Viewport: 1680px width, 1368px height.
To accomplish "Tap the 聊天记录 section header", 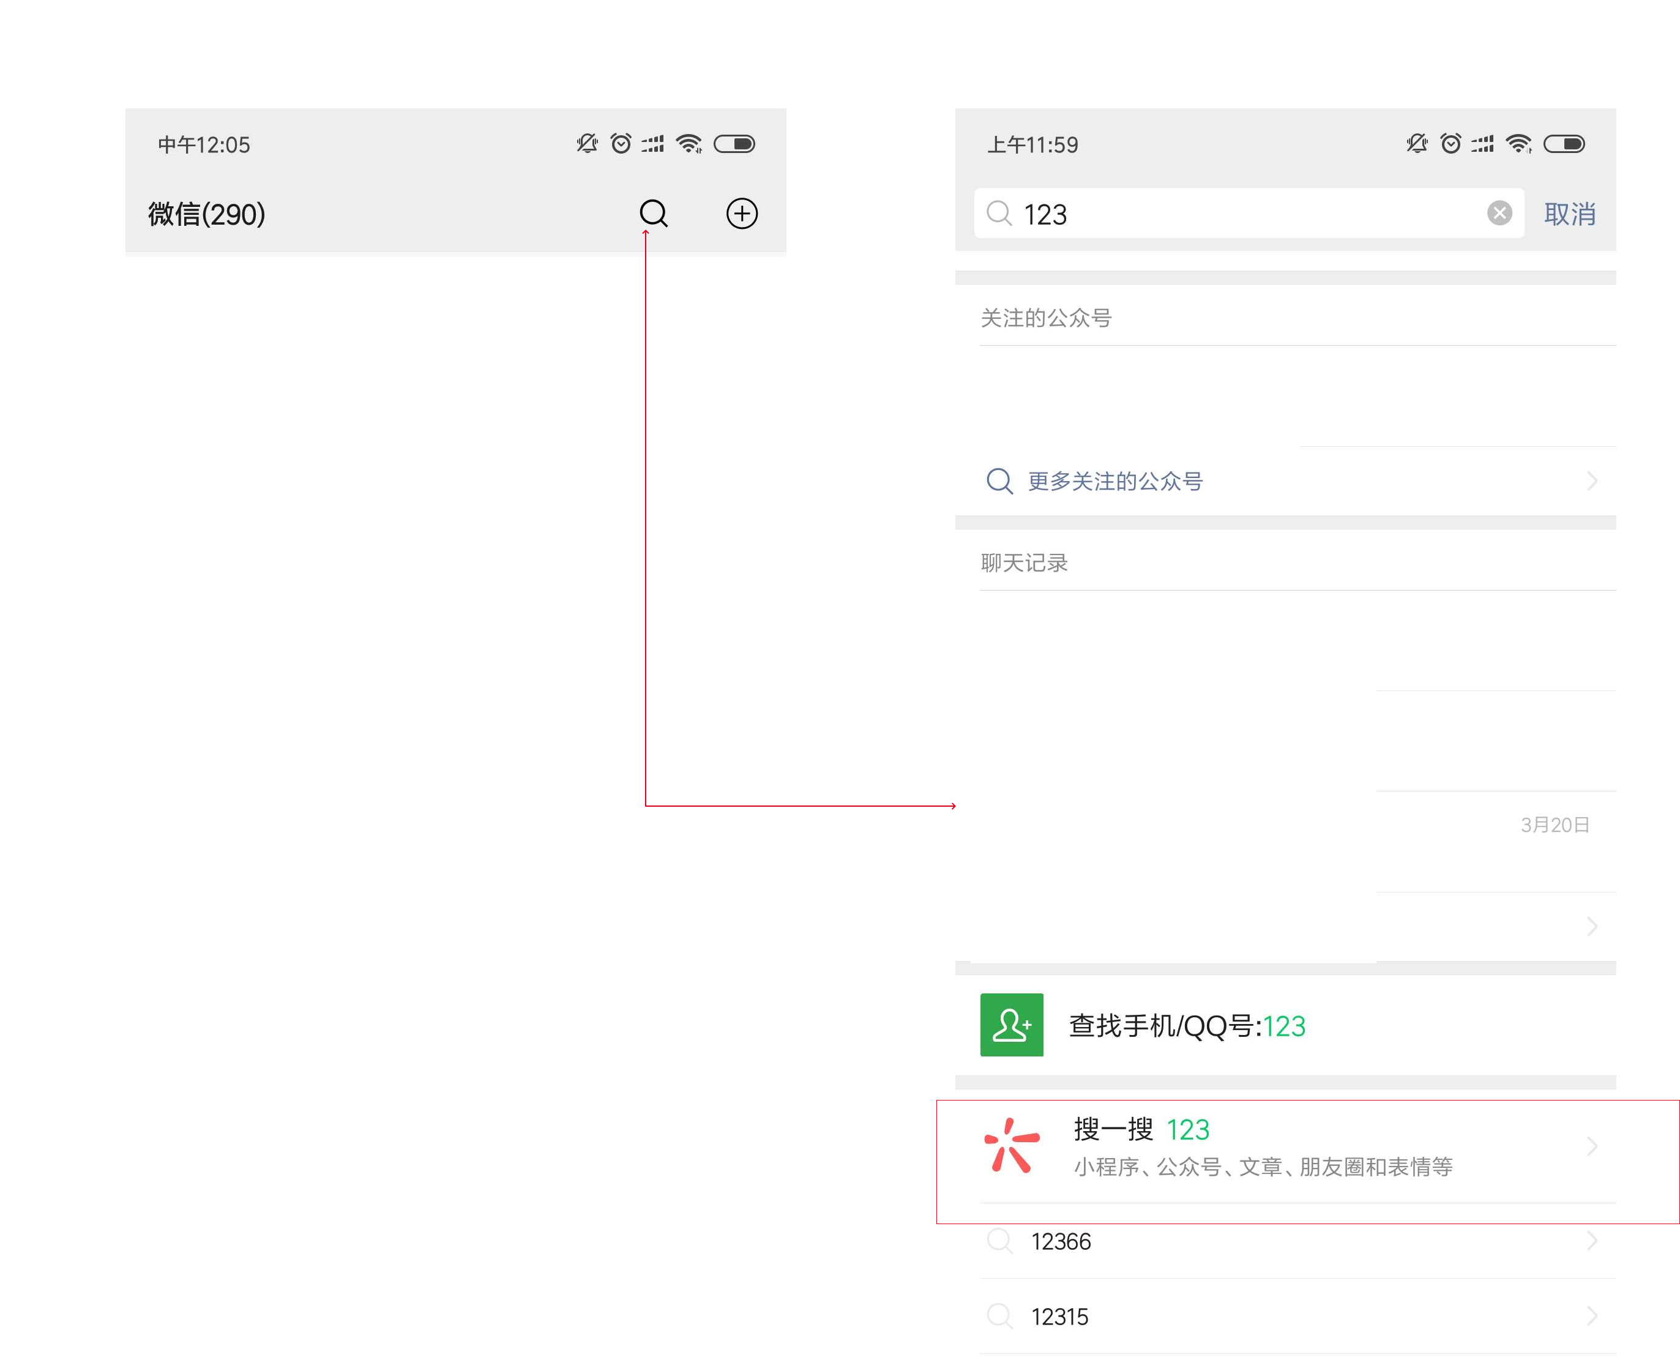I will click(x=1023, y=563).
